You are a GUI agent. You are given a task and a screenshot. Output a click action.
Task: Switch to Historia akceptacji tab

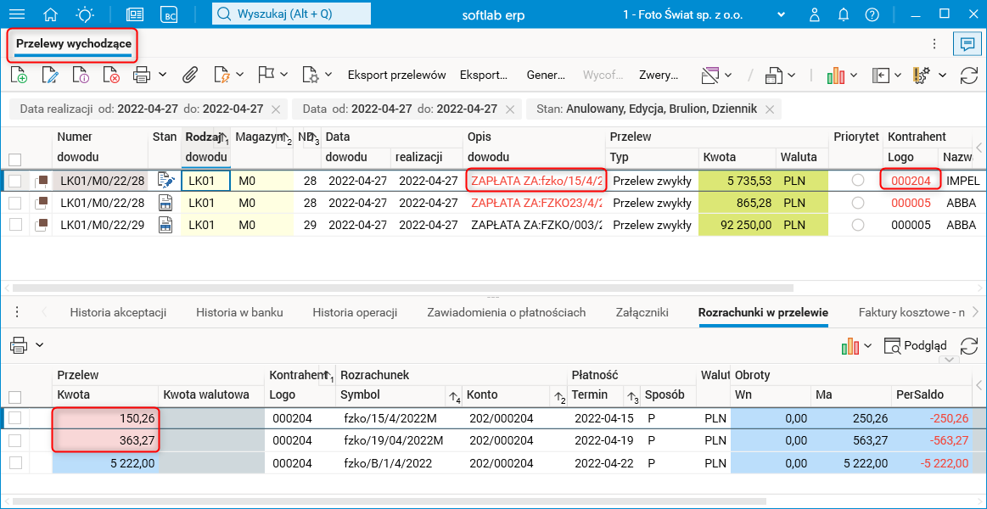[x=118, y=312]
